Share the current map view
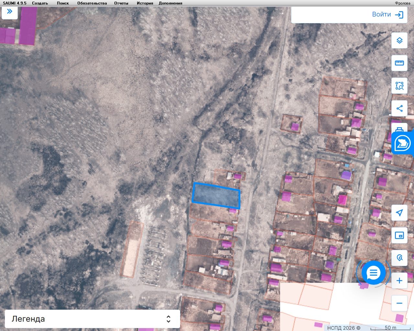The width and height of the screenshot is (414, 331). coord(399,108)
